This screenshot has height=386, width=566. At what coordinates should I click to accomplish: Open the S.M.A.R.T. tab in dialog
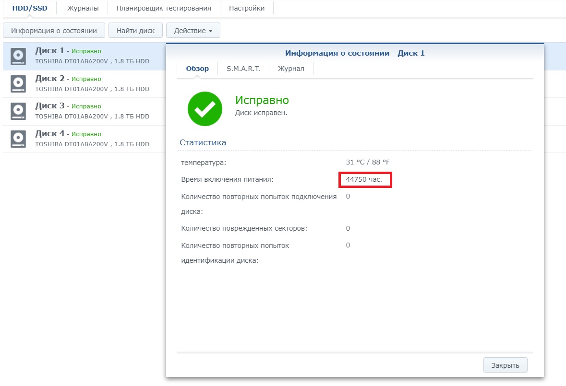pyautogui.click(x=243, y=69)
